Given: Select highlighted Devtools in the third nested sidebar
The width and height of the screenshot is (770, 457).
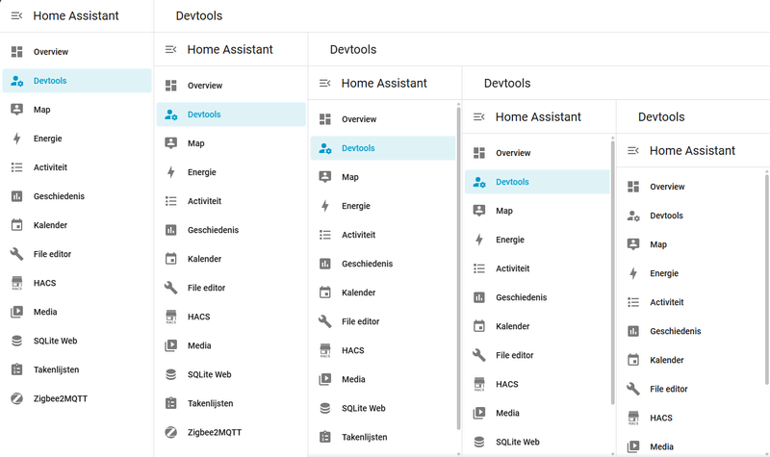Looking at the screenshot, I should coord(383,148).
